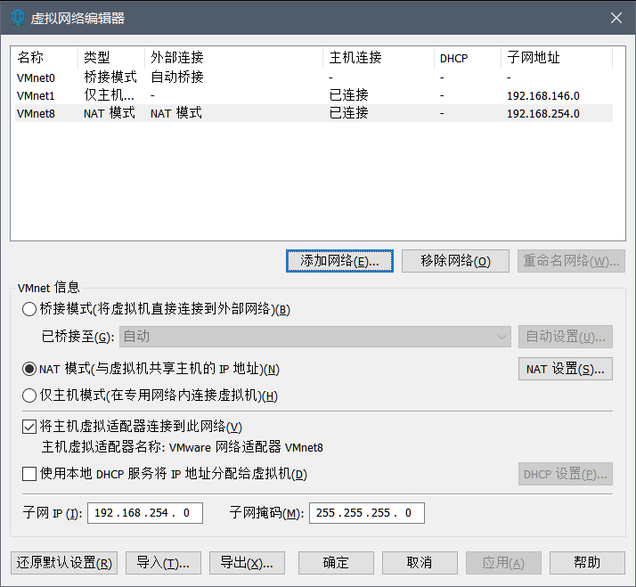Select the 桥接模式 radio button

click(x=29, y=309)
